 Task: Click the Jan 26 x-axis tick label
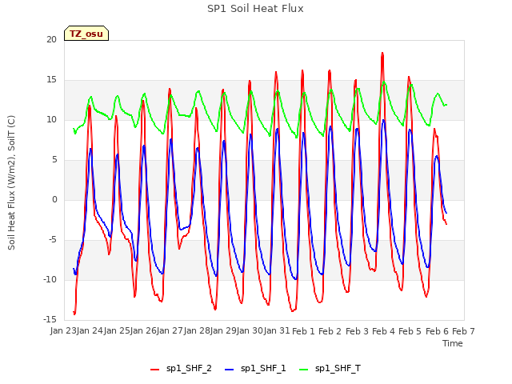(143, 331)
